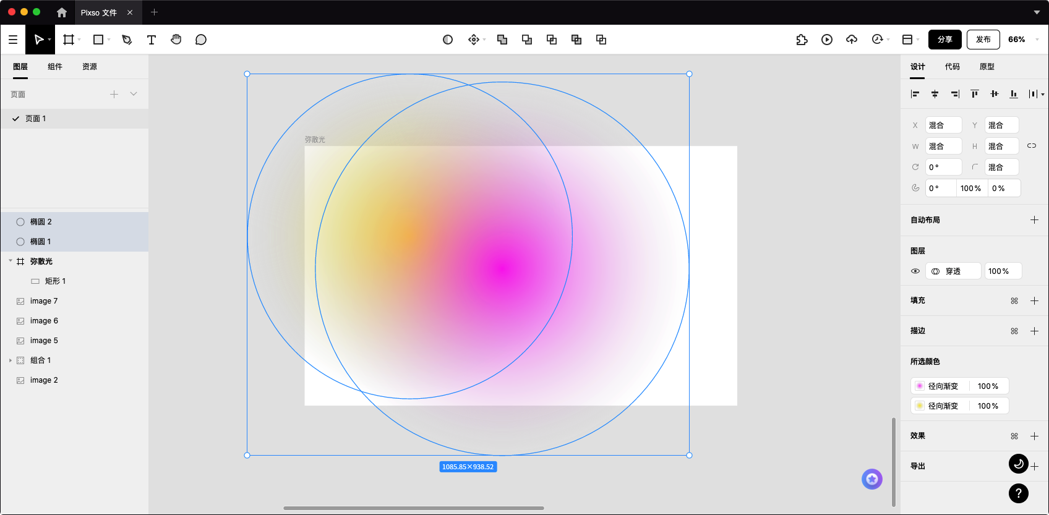
Task: Collapse the 弥散光 frame layer
Action: point(11,261)
